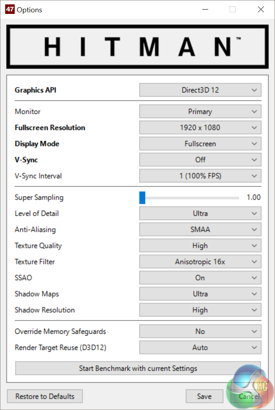Click the Super Sampling slider handle
The image size is (275, 410).
click(x=142, y=197)
